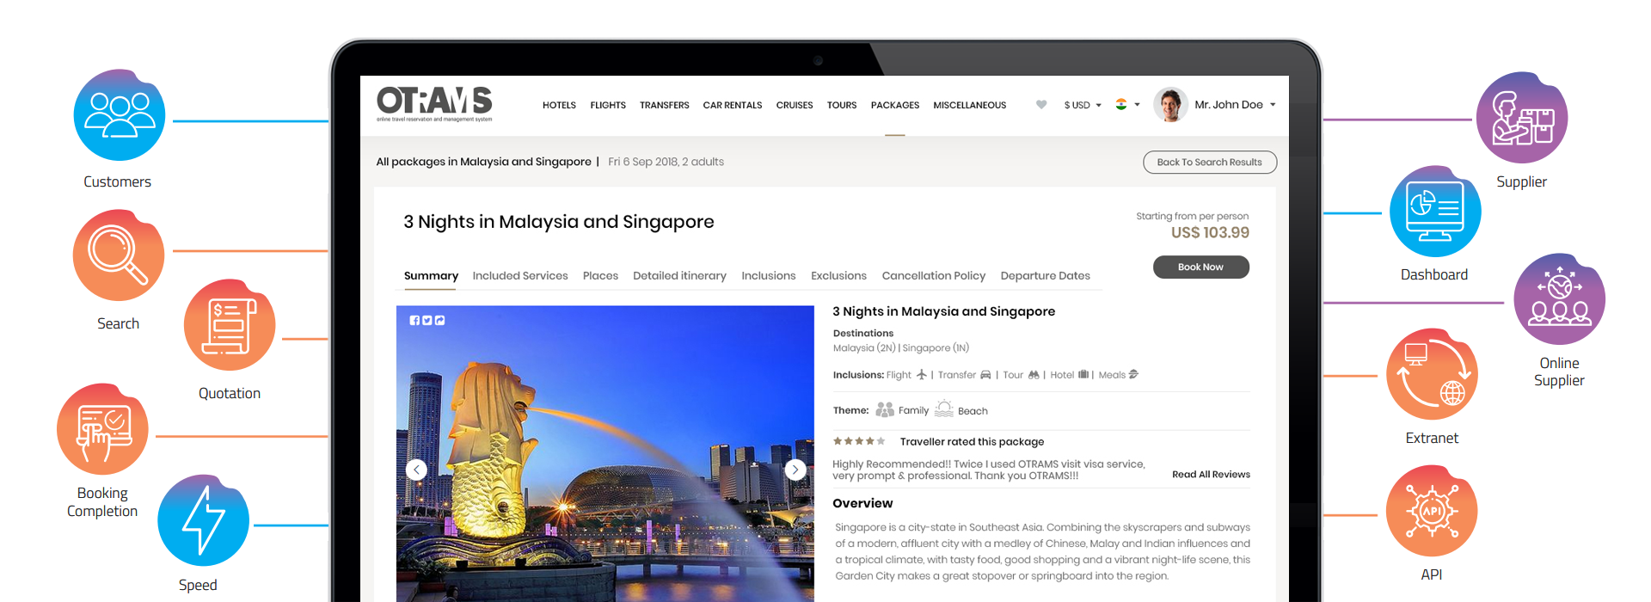Open the TOURS menu
The height and width of the screenshot is (602, 1651).
point(842,105)
